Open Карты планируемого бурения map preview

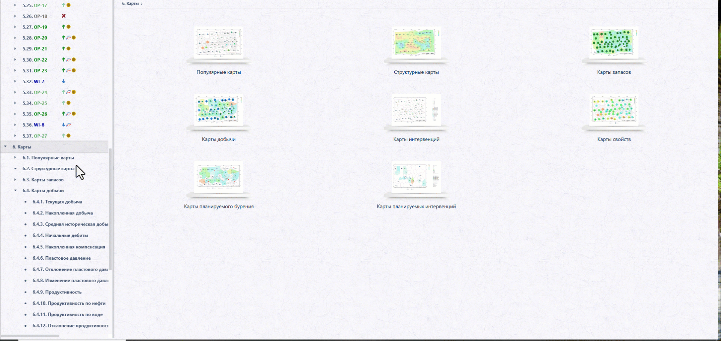pyautogui.click(x=219, y=177)
